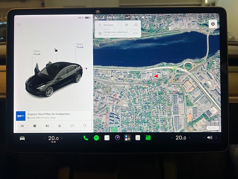This screenshot has height=179, width=238.
Task: Launch the Spotify app
Action: tap(96, 138)
